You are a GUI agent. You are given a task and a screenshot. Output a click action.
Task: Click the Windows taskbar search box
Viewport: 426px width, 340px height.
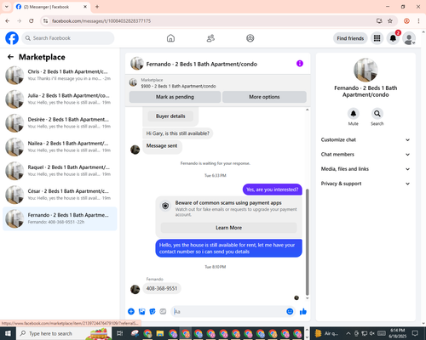pos(64,333)
